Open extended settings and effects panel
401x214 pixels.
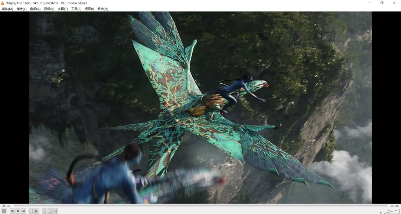[x=37, y=211]
